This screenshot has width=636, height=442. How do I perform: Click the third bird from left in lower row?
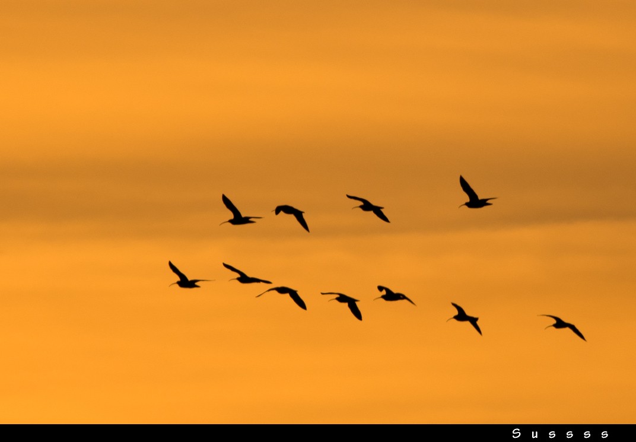(x=287, y=293)
